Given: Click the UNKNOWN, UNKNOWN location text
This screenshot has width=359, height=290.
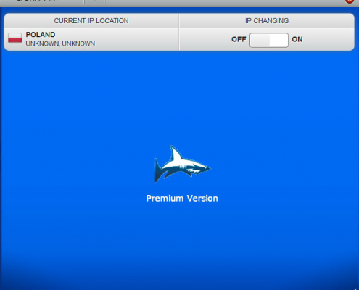Looking at the screenshot, I should [60, 43].
